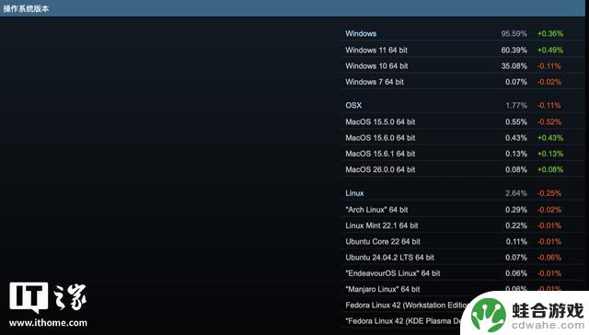Select the Ubuntu 24.04.2 LTS 64 bit row
Viewport: 589px width, 335px height.
(463, 258)
